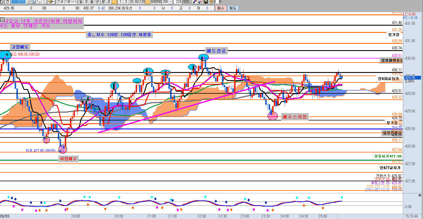This screenshot has width=423, height=219.
Task: Click the white color box right of gear icon
Action: [216, 2]
